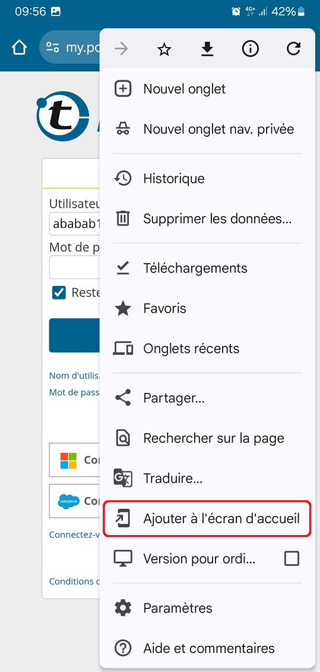The width and height of the screenshot is (320, 672).
Task: Open the page info icon
Action: [251, 50]
